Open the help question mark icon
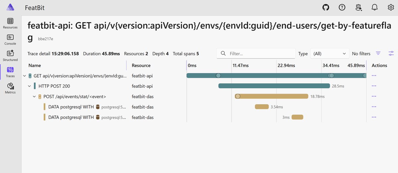Viewport: 398px width, 173px height. (x=342, y=7)
